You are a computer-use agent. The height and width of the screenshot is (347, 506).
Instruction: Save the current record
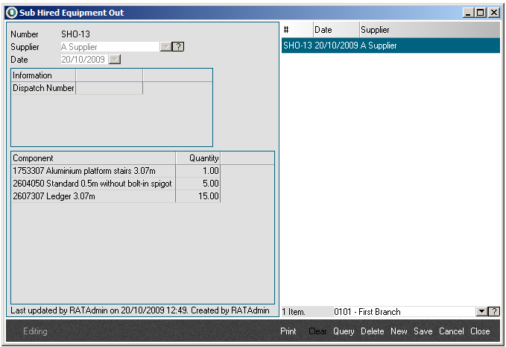pos(423,331)
